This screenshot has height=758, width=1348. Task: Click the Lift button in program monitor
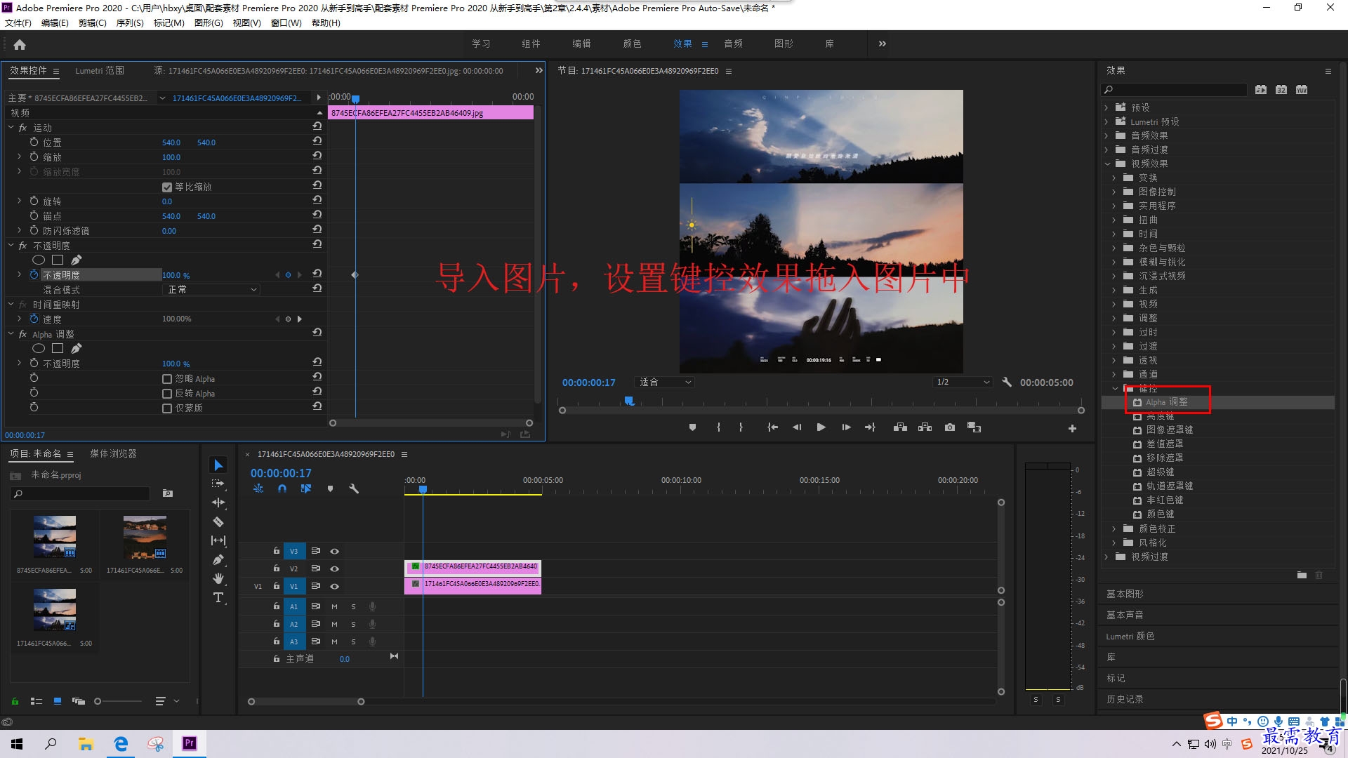pyautogui.click(x=900, y=427)
